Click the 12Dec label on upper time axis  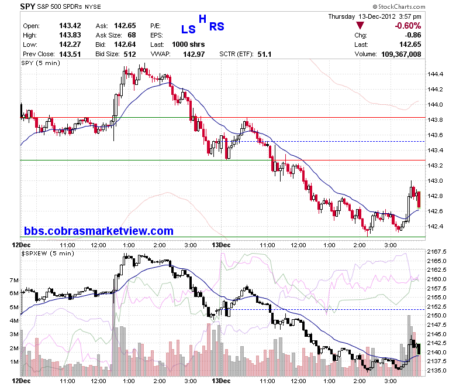click(21, 245)
